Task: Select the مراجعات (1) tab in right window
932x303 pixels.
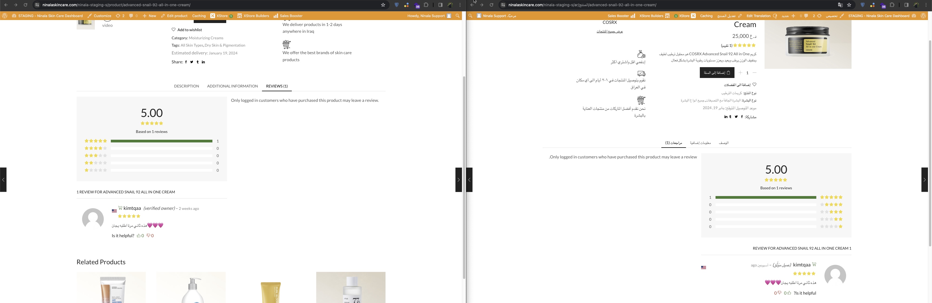Action: [674, 143]
